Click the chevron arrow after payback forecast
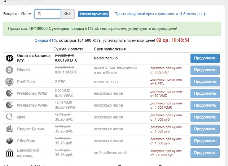228x166 pixels. click(x=205, y=14)
